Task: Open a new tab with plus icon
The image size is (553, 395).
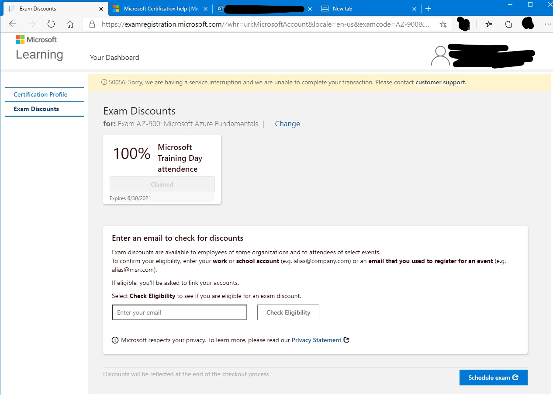Action: point(429,9)
